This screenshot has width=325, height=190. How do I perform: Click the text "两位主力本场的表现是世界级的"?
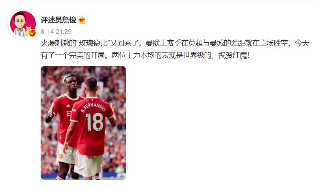(x=161, y=55)
